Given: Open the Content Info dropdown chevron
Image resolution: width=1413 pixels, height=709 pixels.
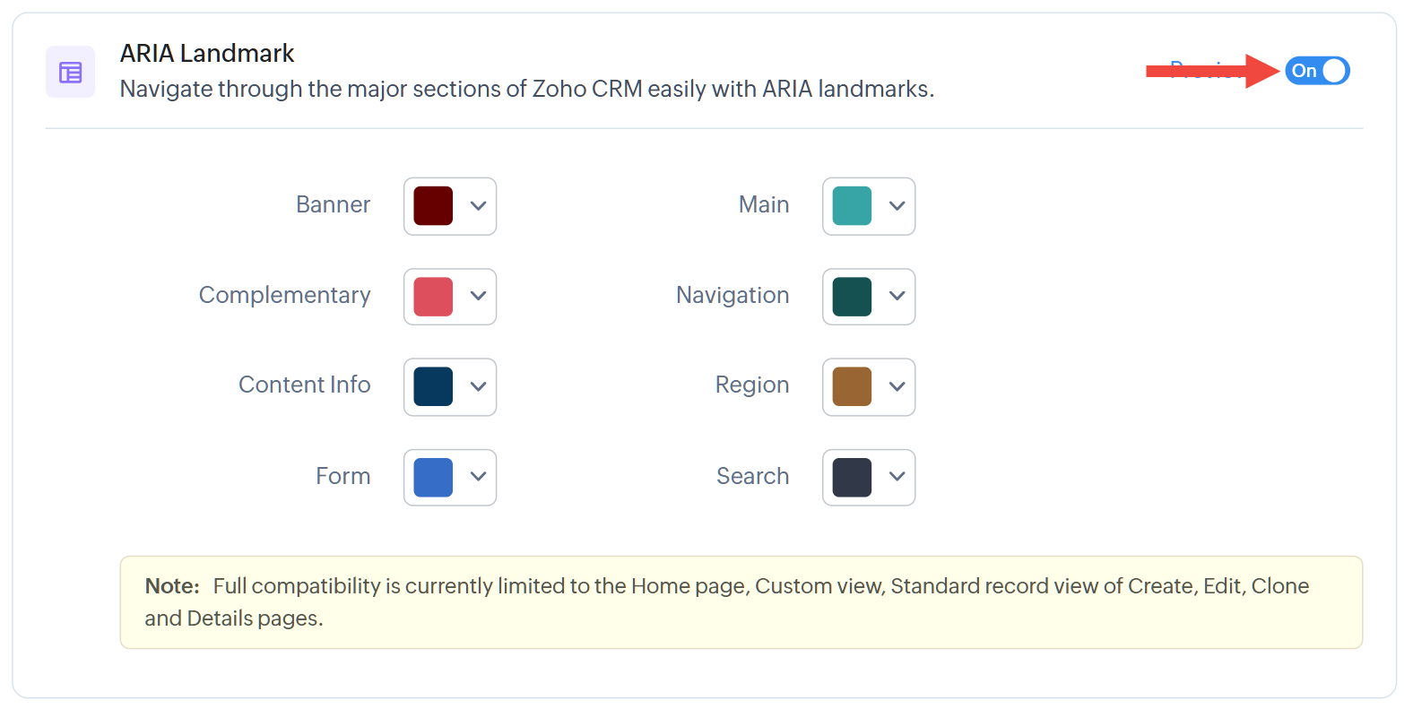Looking at the screenshot, I should pos(478,386).
